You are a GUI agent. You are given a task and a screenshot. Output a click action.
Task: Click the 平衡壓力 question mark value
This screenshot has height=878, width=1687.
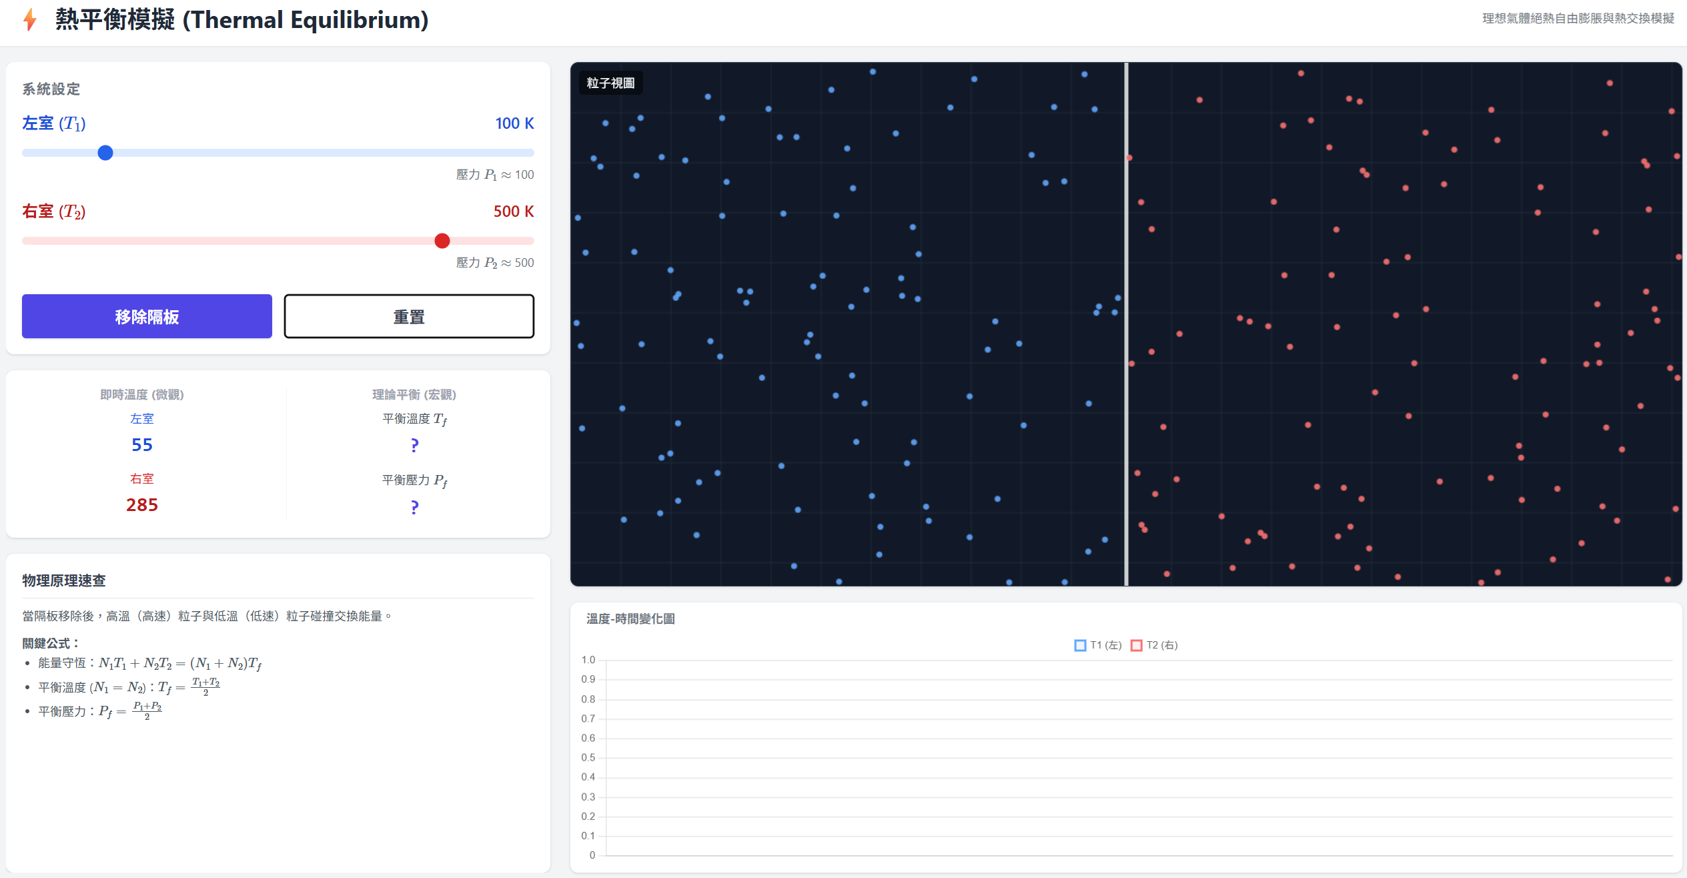click(414, 507)
